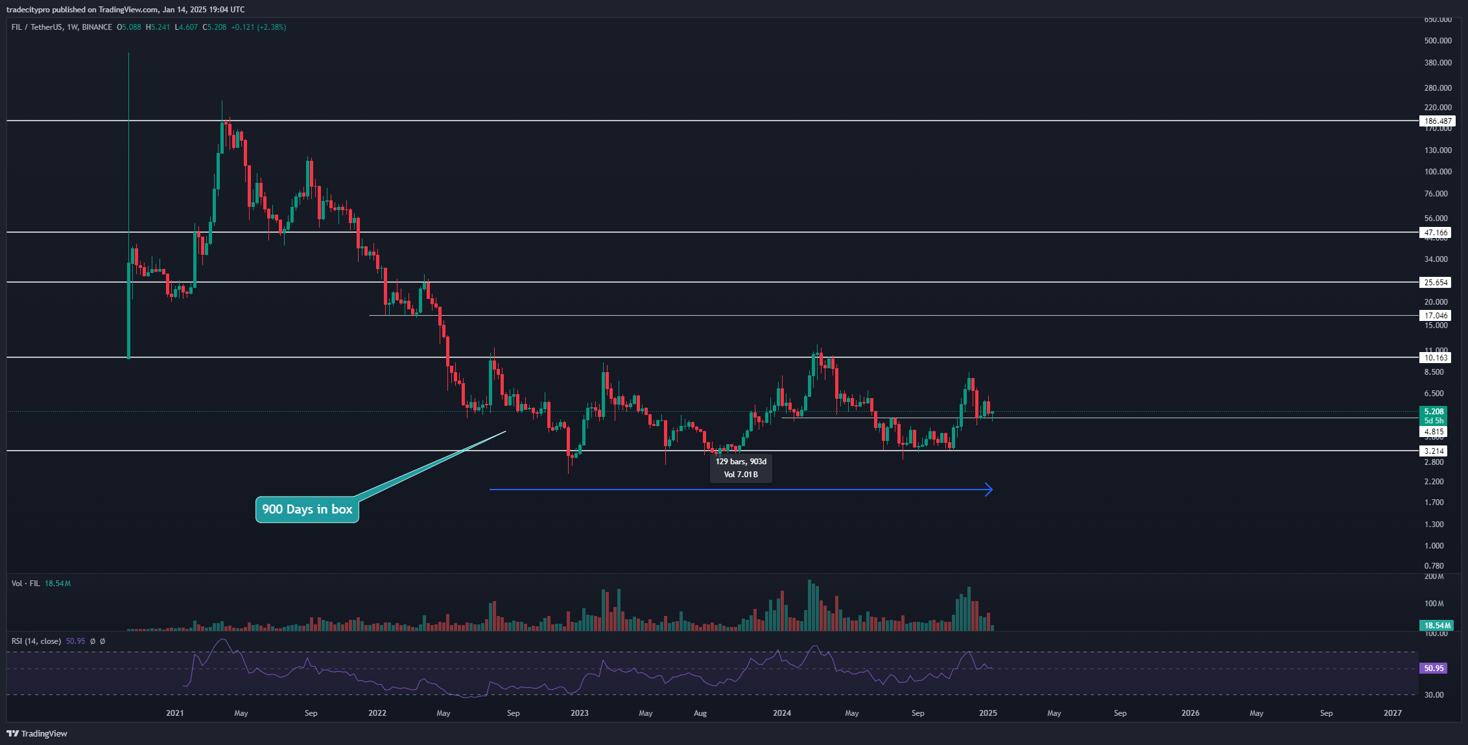This screenshot has height=745, width=1468.
Task: Click the 500.000 tick on the price scale
Action: pyautogui.click(x=1438, y=41)
